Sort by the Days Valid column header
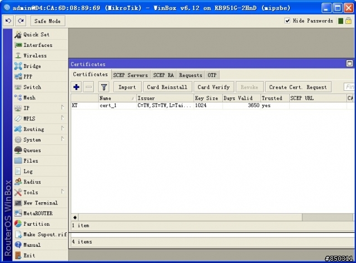 click(x=241, y=98)
